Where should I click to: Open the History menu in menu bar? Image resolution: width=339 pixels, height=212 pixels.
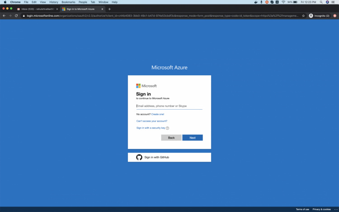pyautogui.click(x=53, y=2)
